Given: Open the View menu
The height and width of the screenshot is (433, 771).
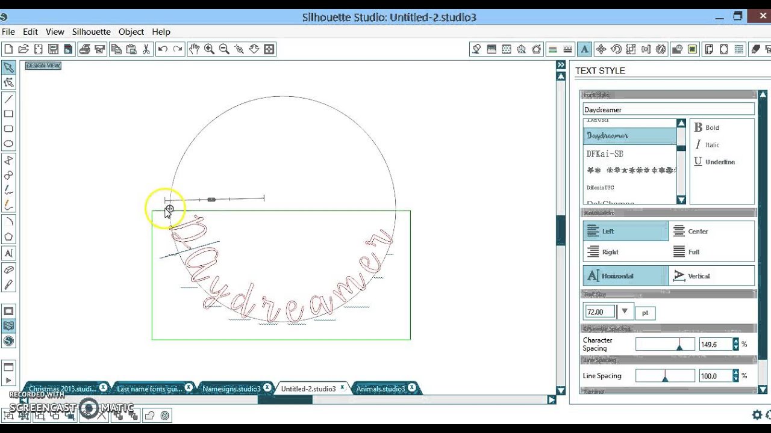Looking at the screenshot, I should (x=55, y=32).
